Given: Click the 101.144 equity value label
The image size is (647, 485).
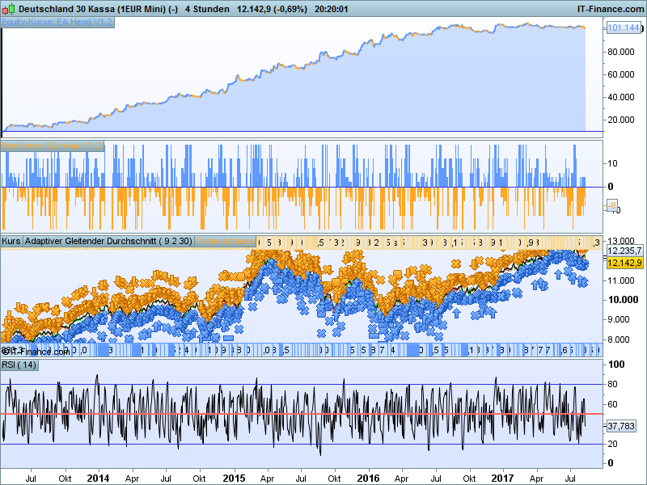Looking at the screenshot, I should coord(624,27).
